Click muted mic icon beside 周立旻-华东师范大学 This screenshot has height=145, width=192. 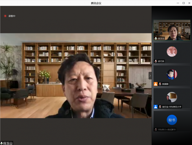click(x=160, y=107)
